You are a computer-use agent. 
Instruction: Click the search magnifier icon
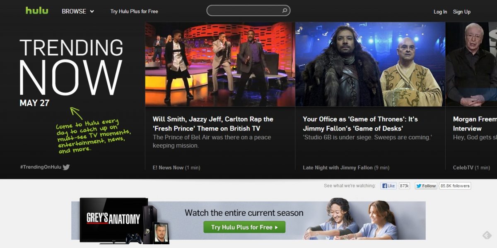[x=285, y=11]
